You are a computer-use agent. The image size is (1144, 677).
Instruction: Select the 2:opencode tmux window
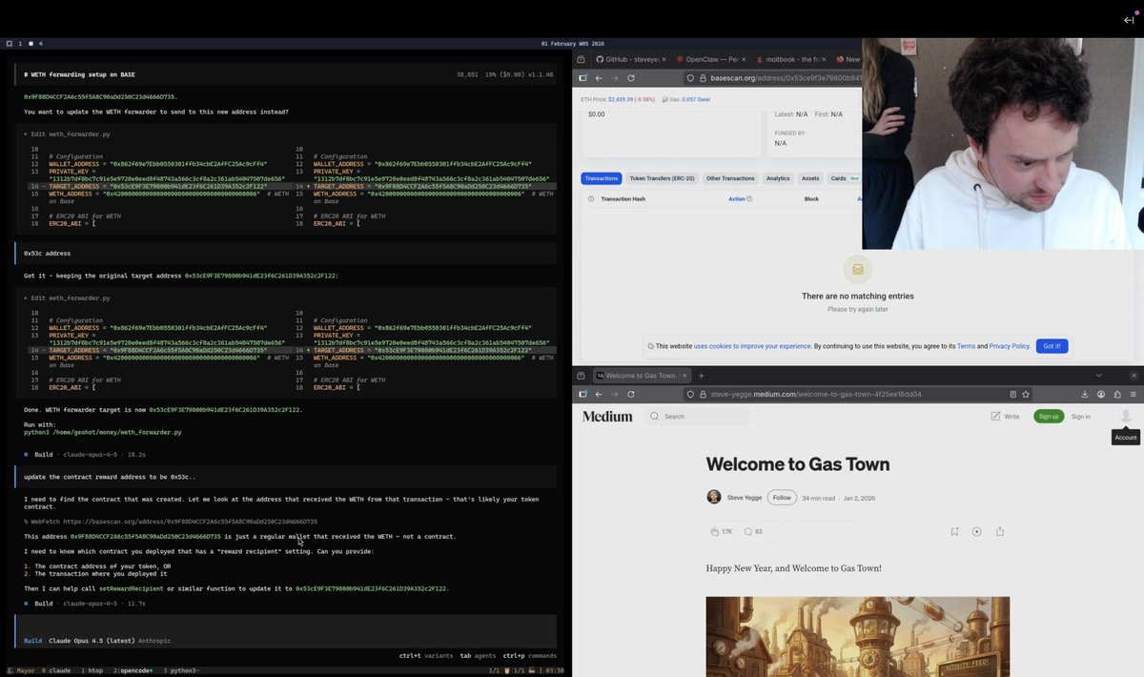[133, 671]
